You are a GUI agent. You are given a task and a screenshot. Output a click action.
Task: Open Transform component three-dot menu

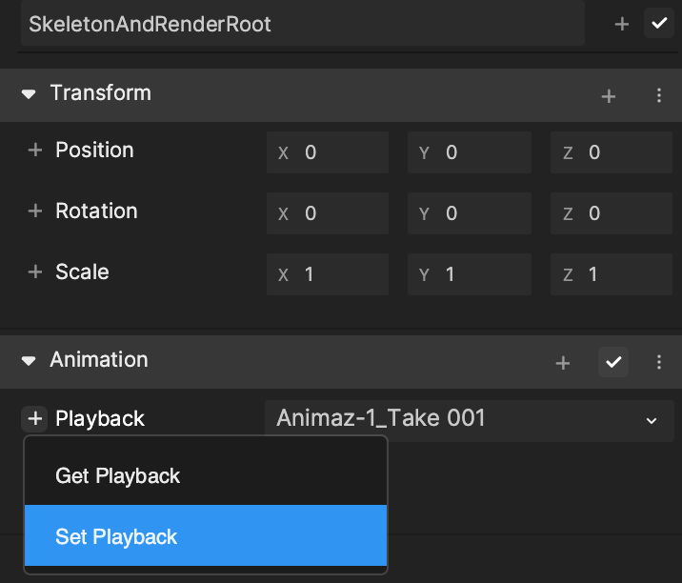click(659, 95)
